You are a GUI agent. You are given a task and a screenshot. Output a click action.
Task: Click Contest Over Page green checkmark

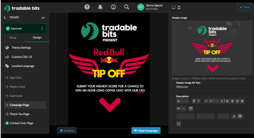coord(7,123)
